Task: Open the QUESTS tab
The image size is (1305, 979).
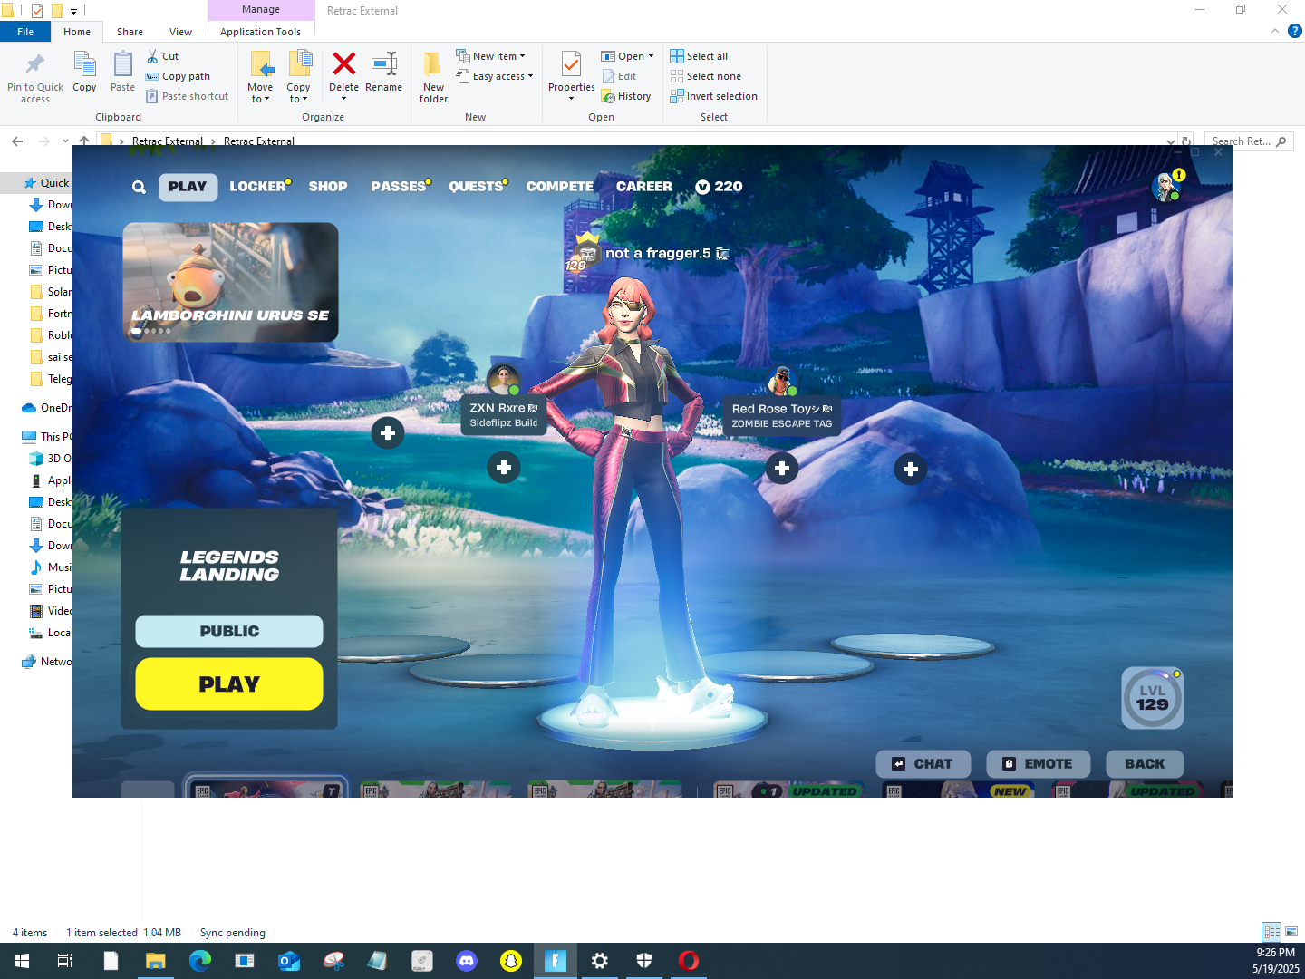Action: (x=478, y=187)
